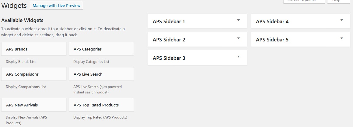Expand APS Sidebar 1 arrow
The height and width of the screenshot is (127, 353).
238,20
